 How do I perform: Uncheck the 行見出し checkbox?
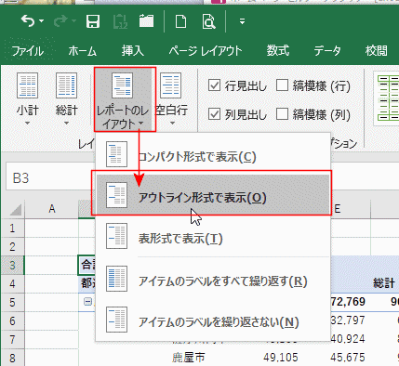point(214,85)
